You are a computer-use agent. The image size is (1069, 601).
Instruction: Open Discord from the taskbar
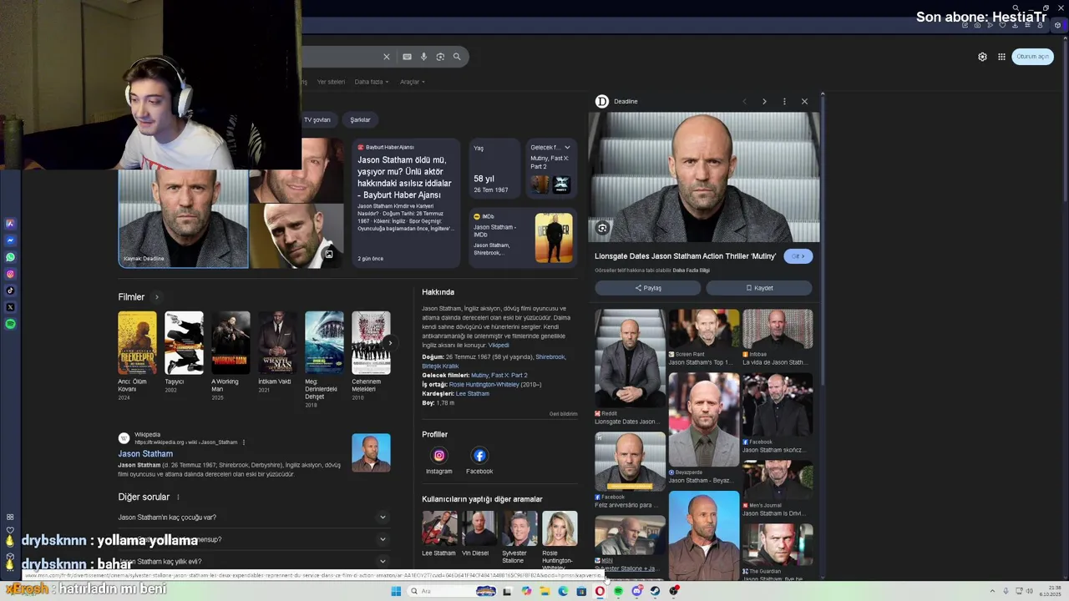coord(636,591)
